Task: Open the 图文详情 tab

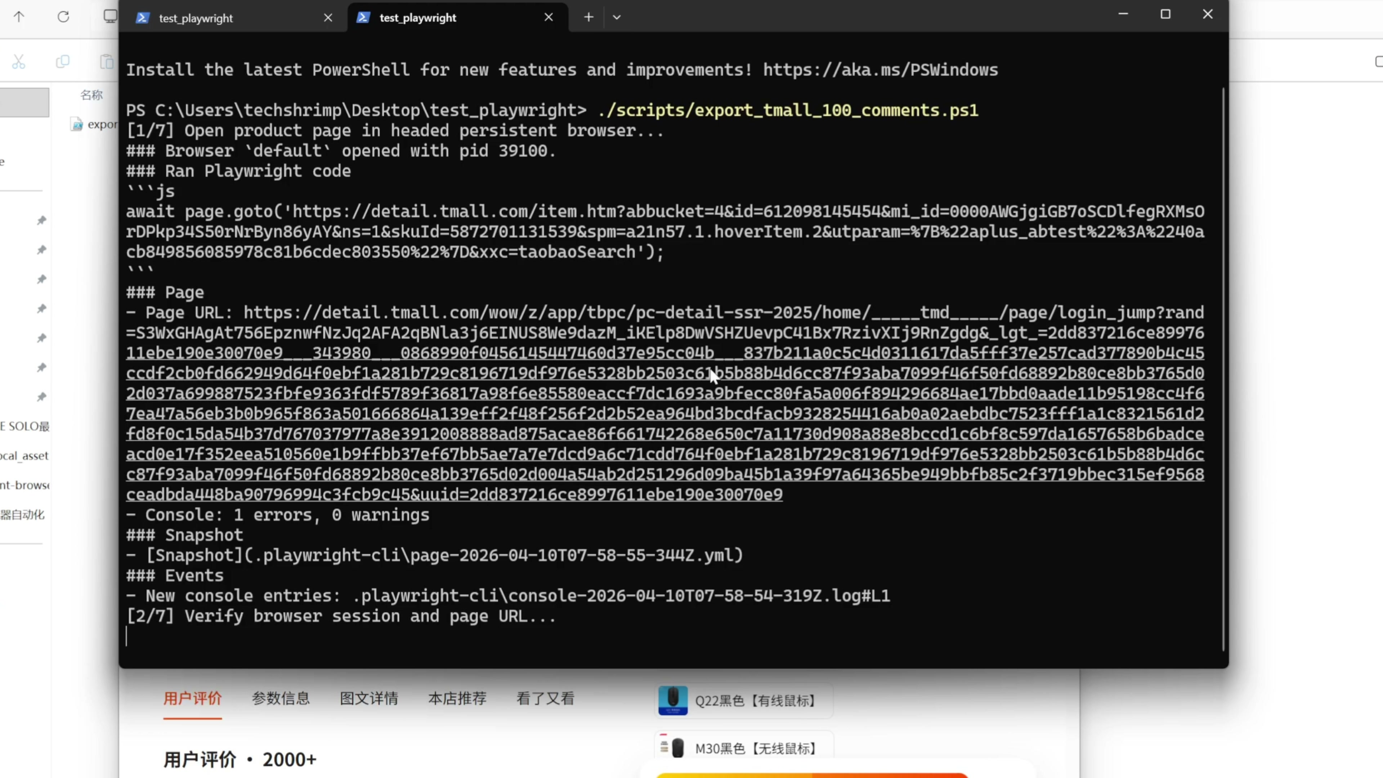Action: pyautogui.click(x=369, y=698)
